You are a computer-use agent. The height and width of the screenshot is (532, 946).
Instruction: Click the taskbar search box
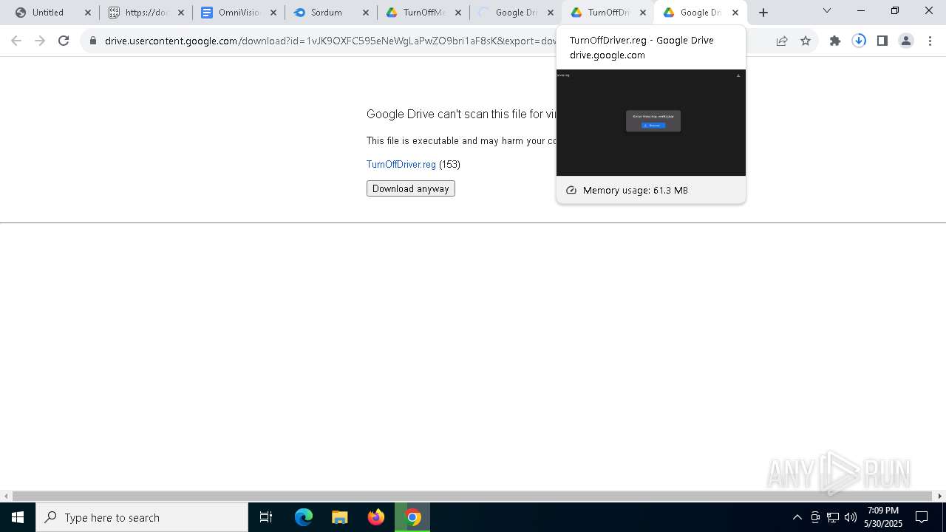point(142,517)
